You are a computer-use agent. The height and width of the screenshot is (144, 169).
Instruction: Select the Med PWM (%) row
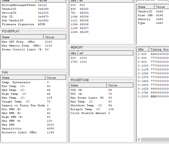coord(34,113)
